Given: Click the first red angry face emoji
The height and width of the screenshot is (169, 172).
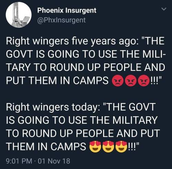Looking at the screenshot, I should click(x=118, y=81).
